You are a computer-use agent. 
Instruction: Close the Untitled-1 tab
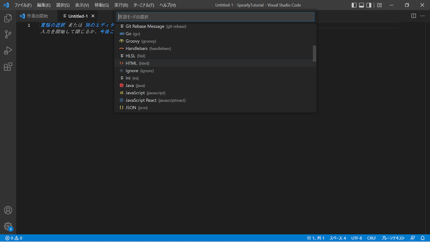coord(93,16)
